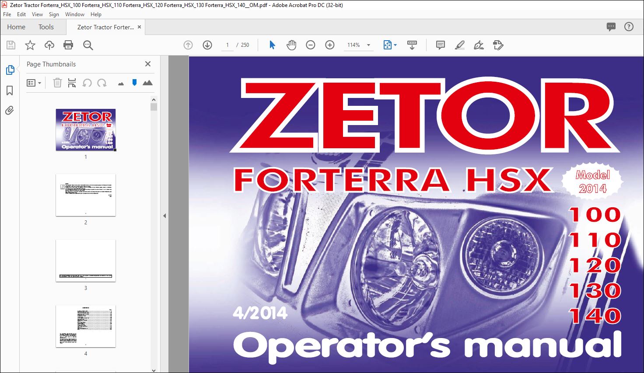Open Page Thumbnails side panel icon
This screenshot has width=644, height=373.
(x=10, y=70)
